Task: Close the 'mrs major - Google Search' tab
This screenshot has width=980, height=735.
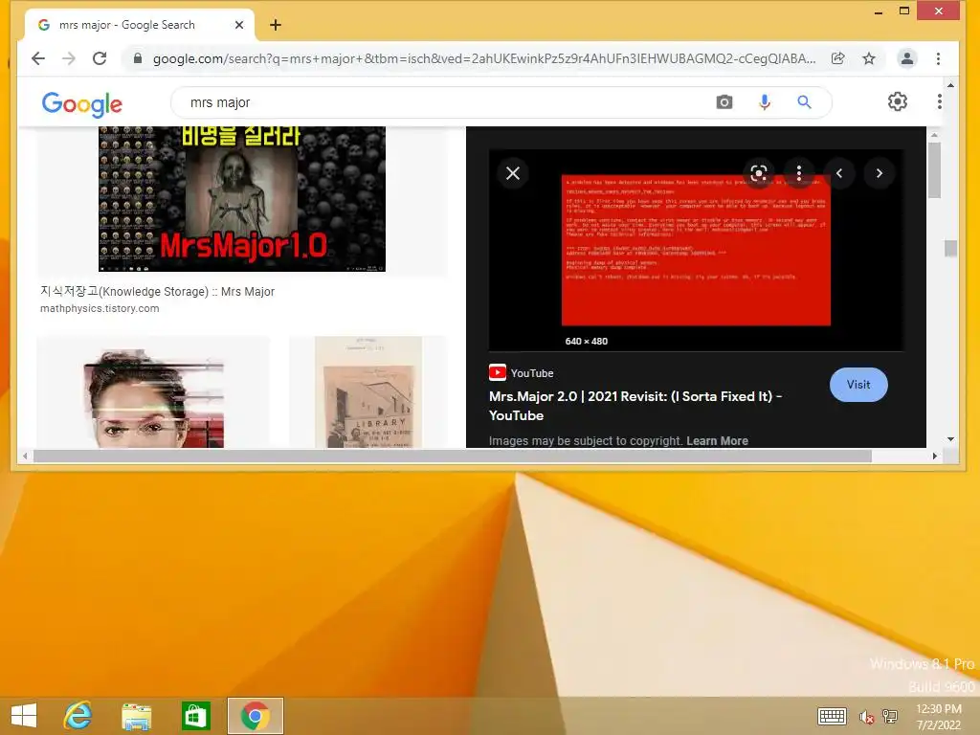Action: pos(238,25)
